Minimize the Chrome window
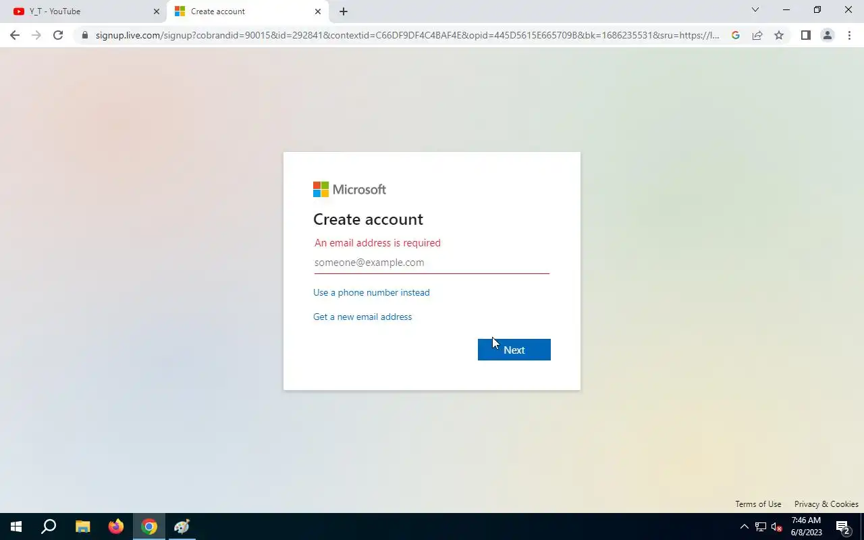The height and width of the screenshot is (540, 864). coord(786,10)
